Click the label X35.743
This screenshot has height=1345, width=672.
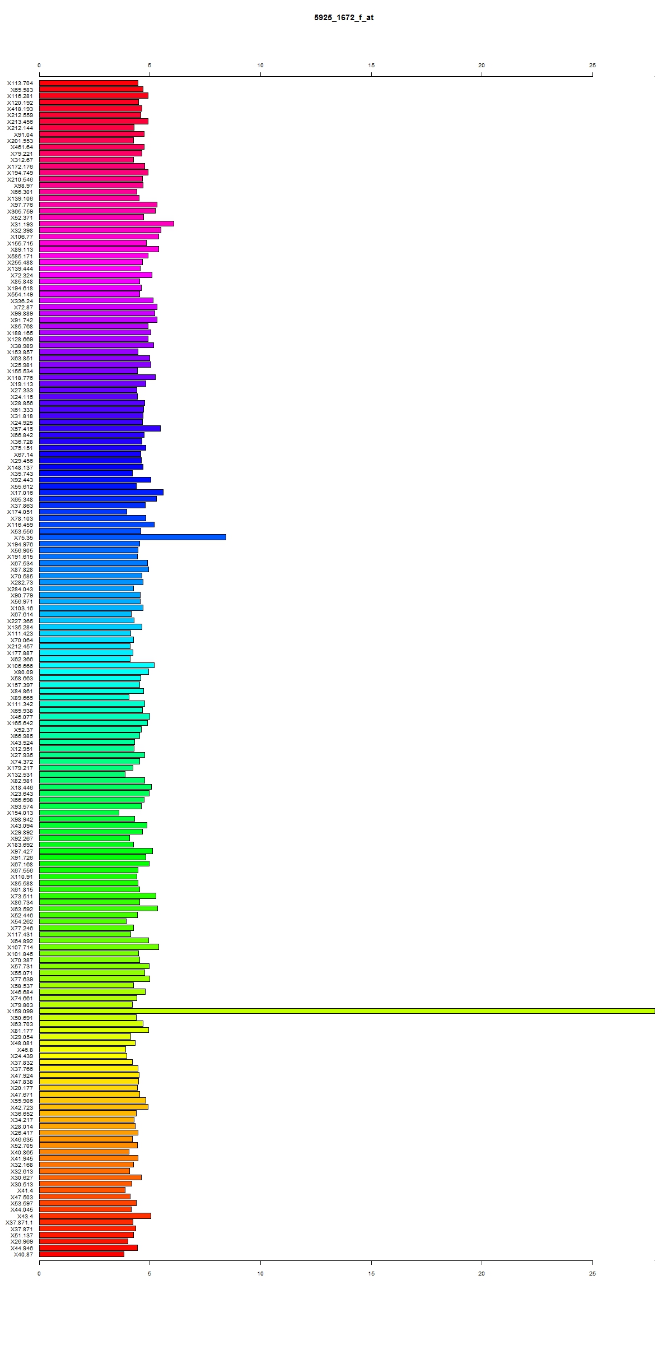pyautogui.click(x=22, y=474)
